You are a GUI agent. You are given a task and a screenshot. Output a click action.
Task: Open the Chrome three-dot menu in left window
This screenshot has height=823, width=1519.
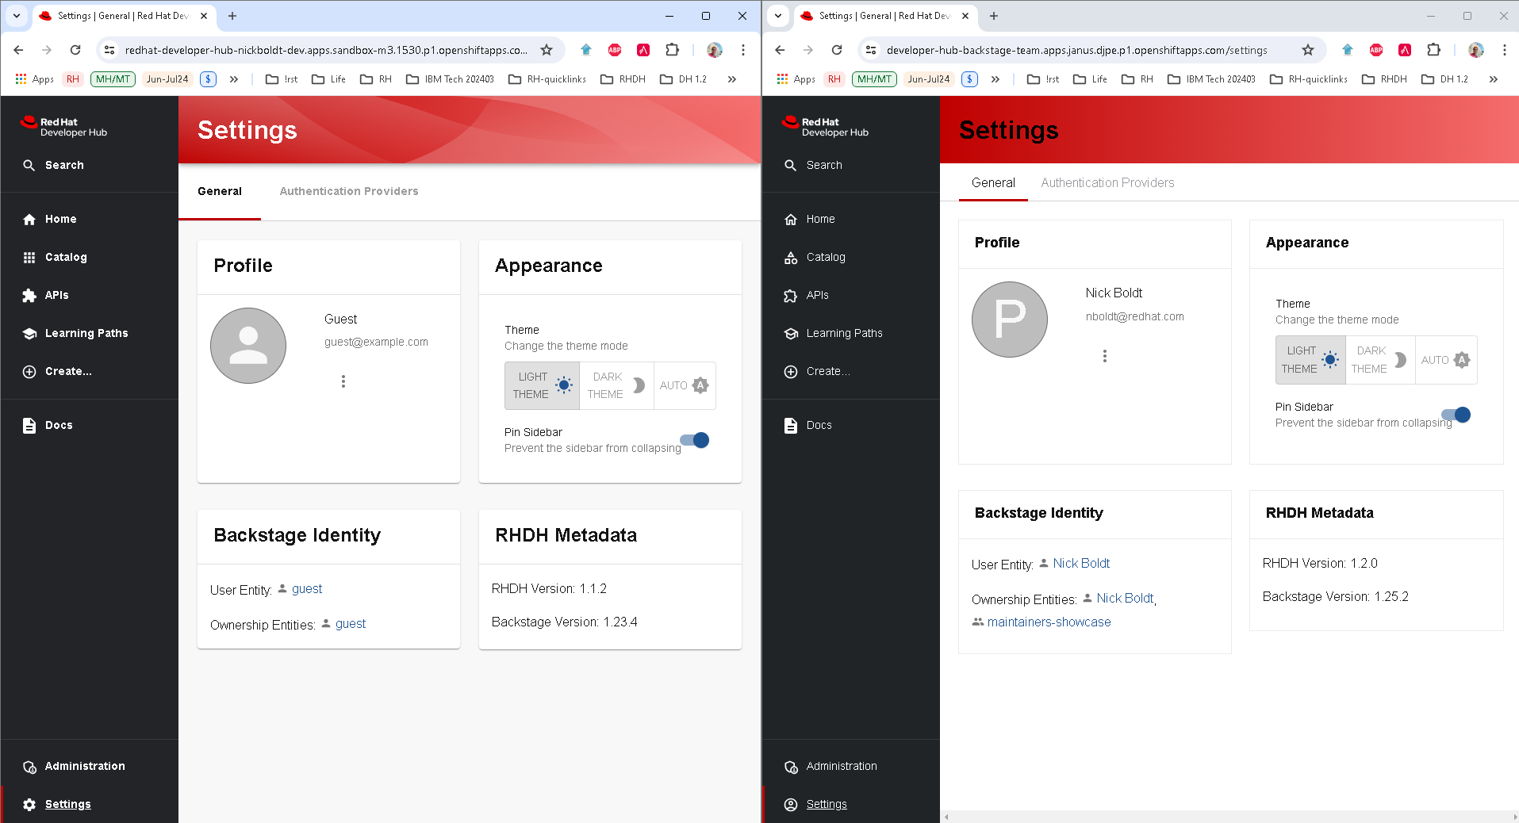tap(743, 50)
